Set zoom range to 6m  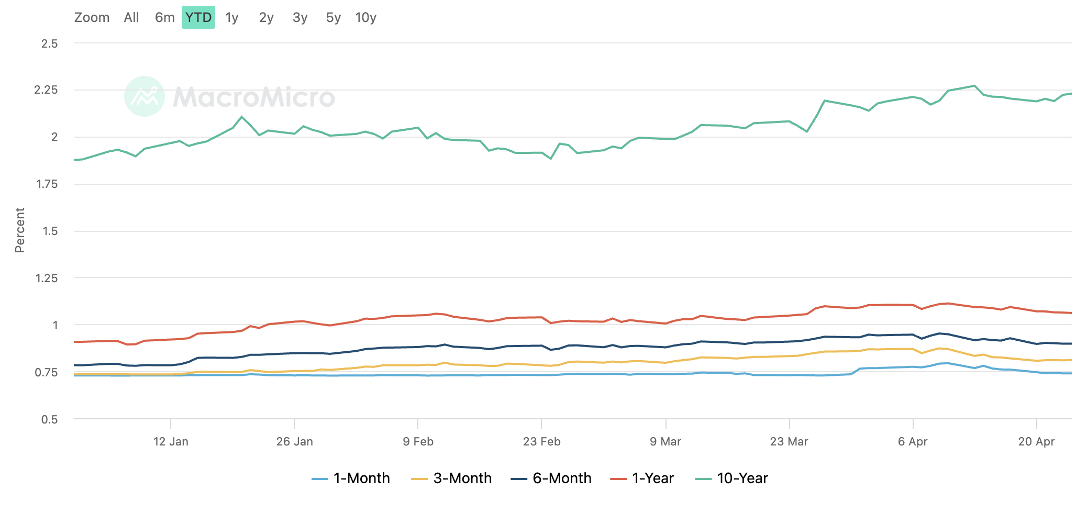165,17
